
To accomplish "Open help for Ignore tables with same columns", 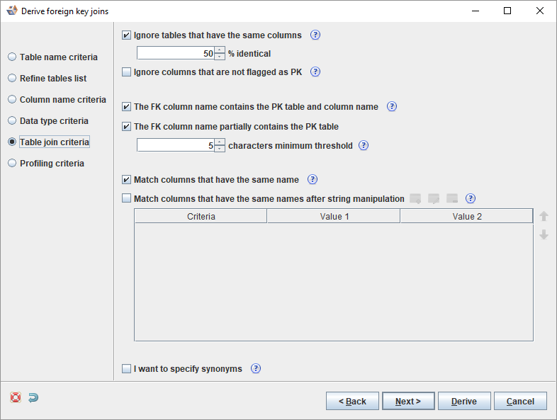I will tap(315, 35).
